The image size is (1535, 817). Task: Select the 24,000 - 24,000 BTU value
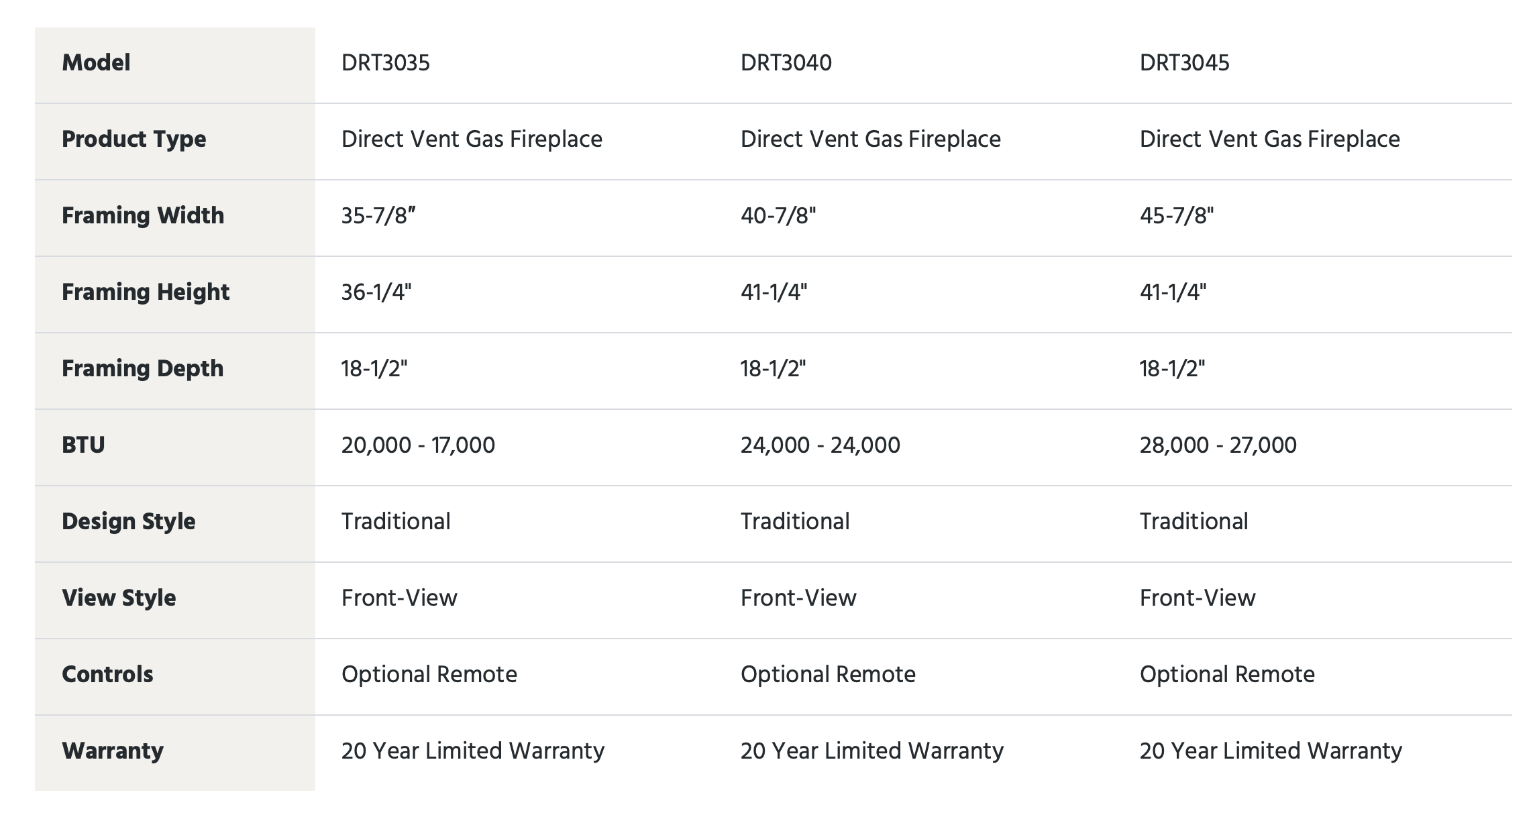[x=820, y=445]
